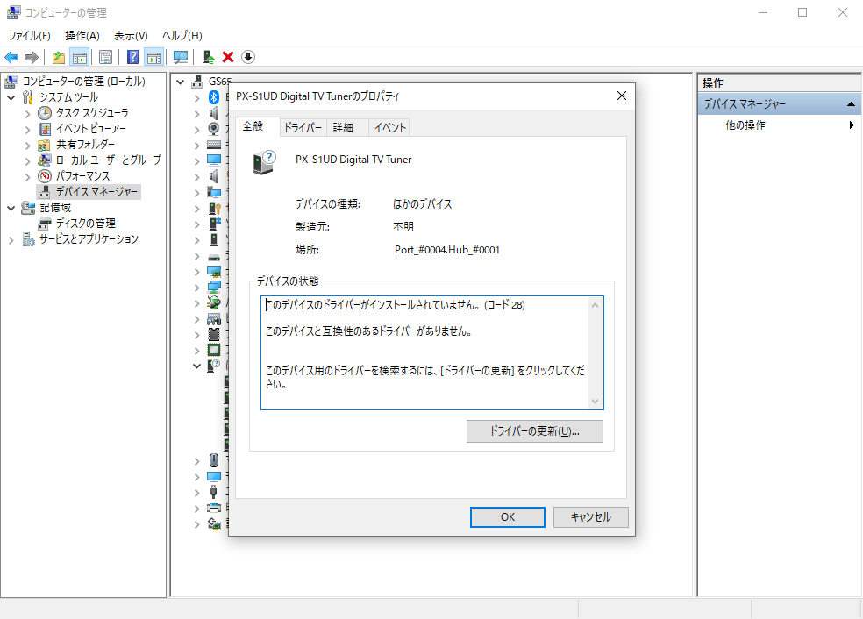Select サービスとアプリケーション tree item
Image resolution: width=863 pixels, height=619 pixels.
click(89, 239)
